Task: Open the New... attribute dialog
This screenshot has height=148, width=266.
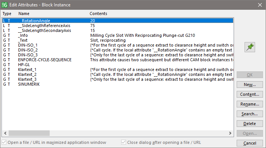Action: coord(250,85)
